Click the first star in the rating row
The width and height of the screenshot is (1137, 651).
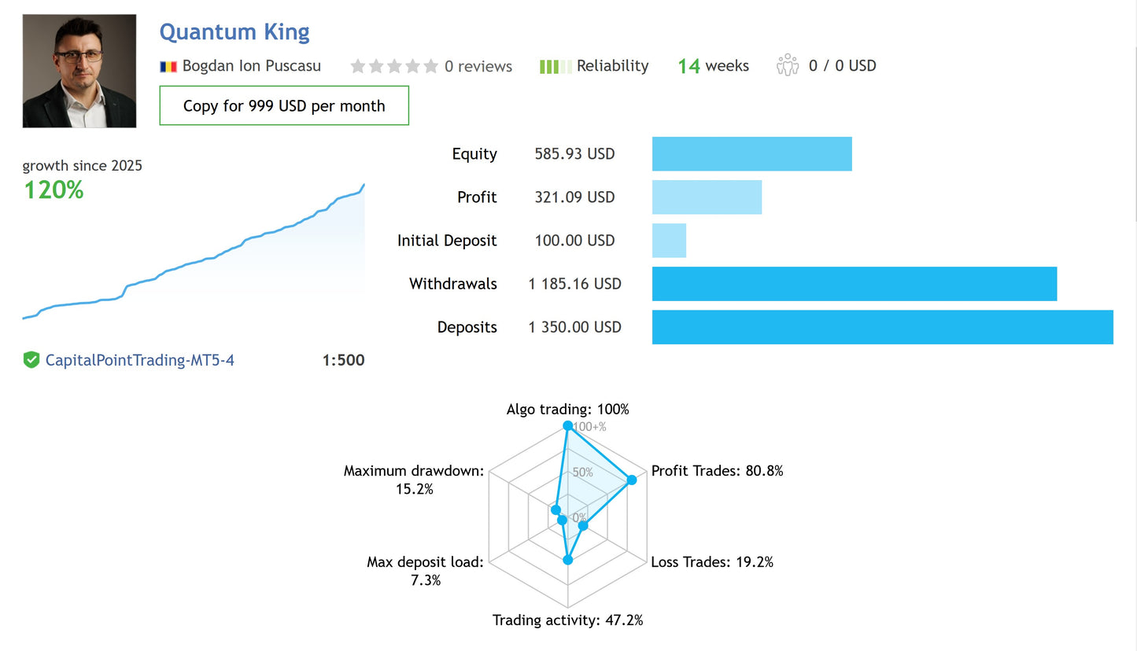[x=358, y=66]
